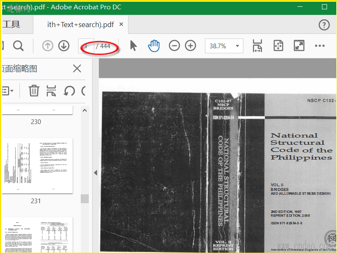Screen dimensions: 338x254
Task: Open the Help question mark
Action: coord(324,25)
